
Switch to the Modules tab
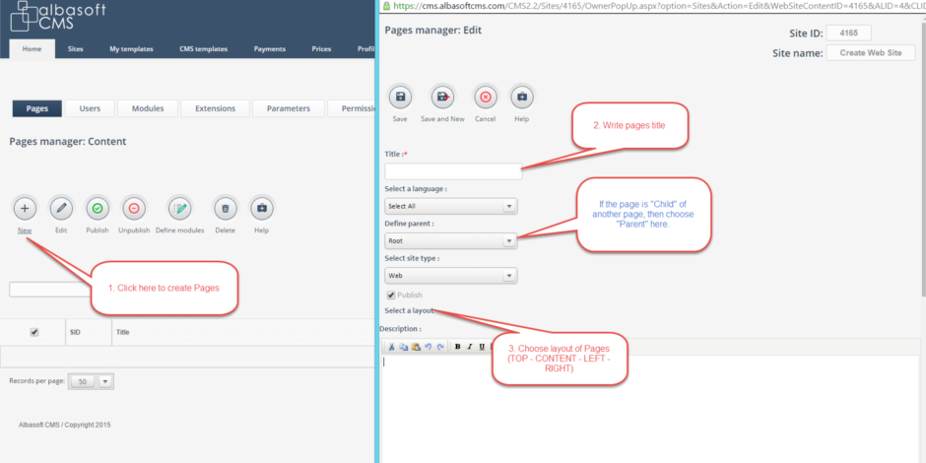148,108
